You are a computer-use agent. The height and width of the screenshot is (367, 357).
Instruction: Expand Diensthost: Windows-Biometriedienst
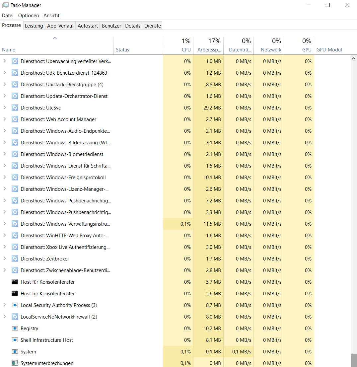pos(5,154)
